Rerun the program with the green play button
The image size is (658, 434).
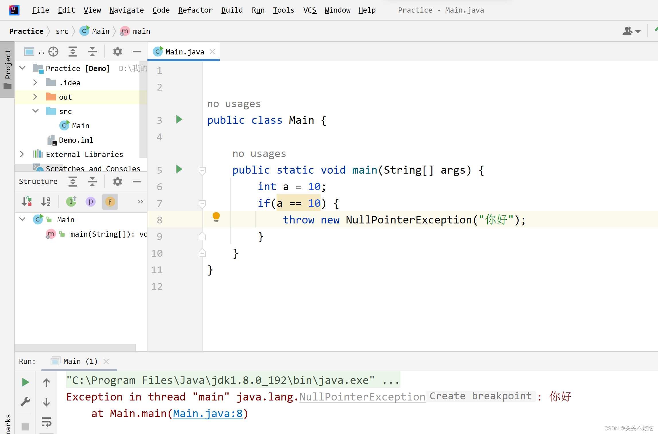click(x=26, y=382)
